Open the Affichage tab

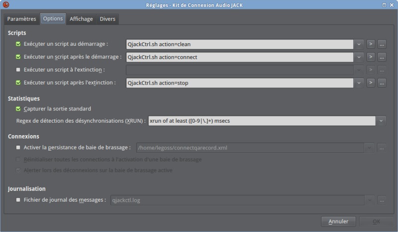(x=81, y=19)
